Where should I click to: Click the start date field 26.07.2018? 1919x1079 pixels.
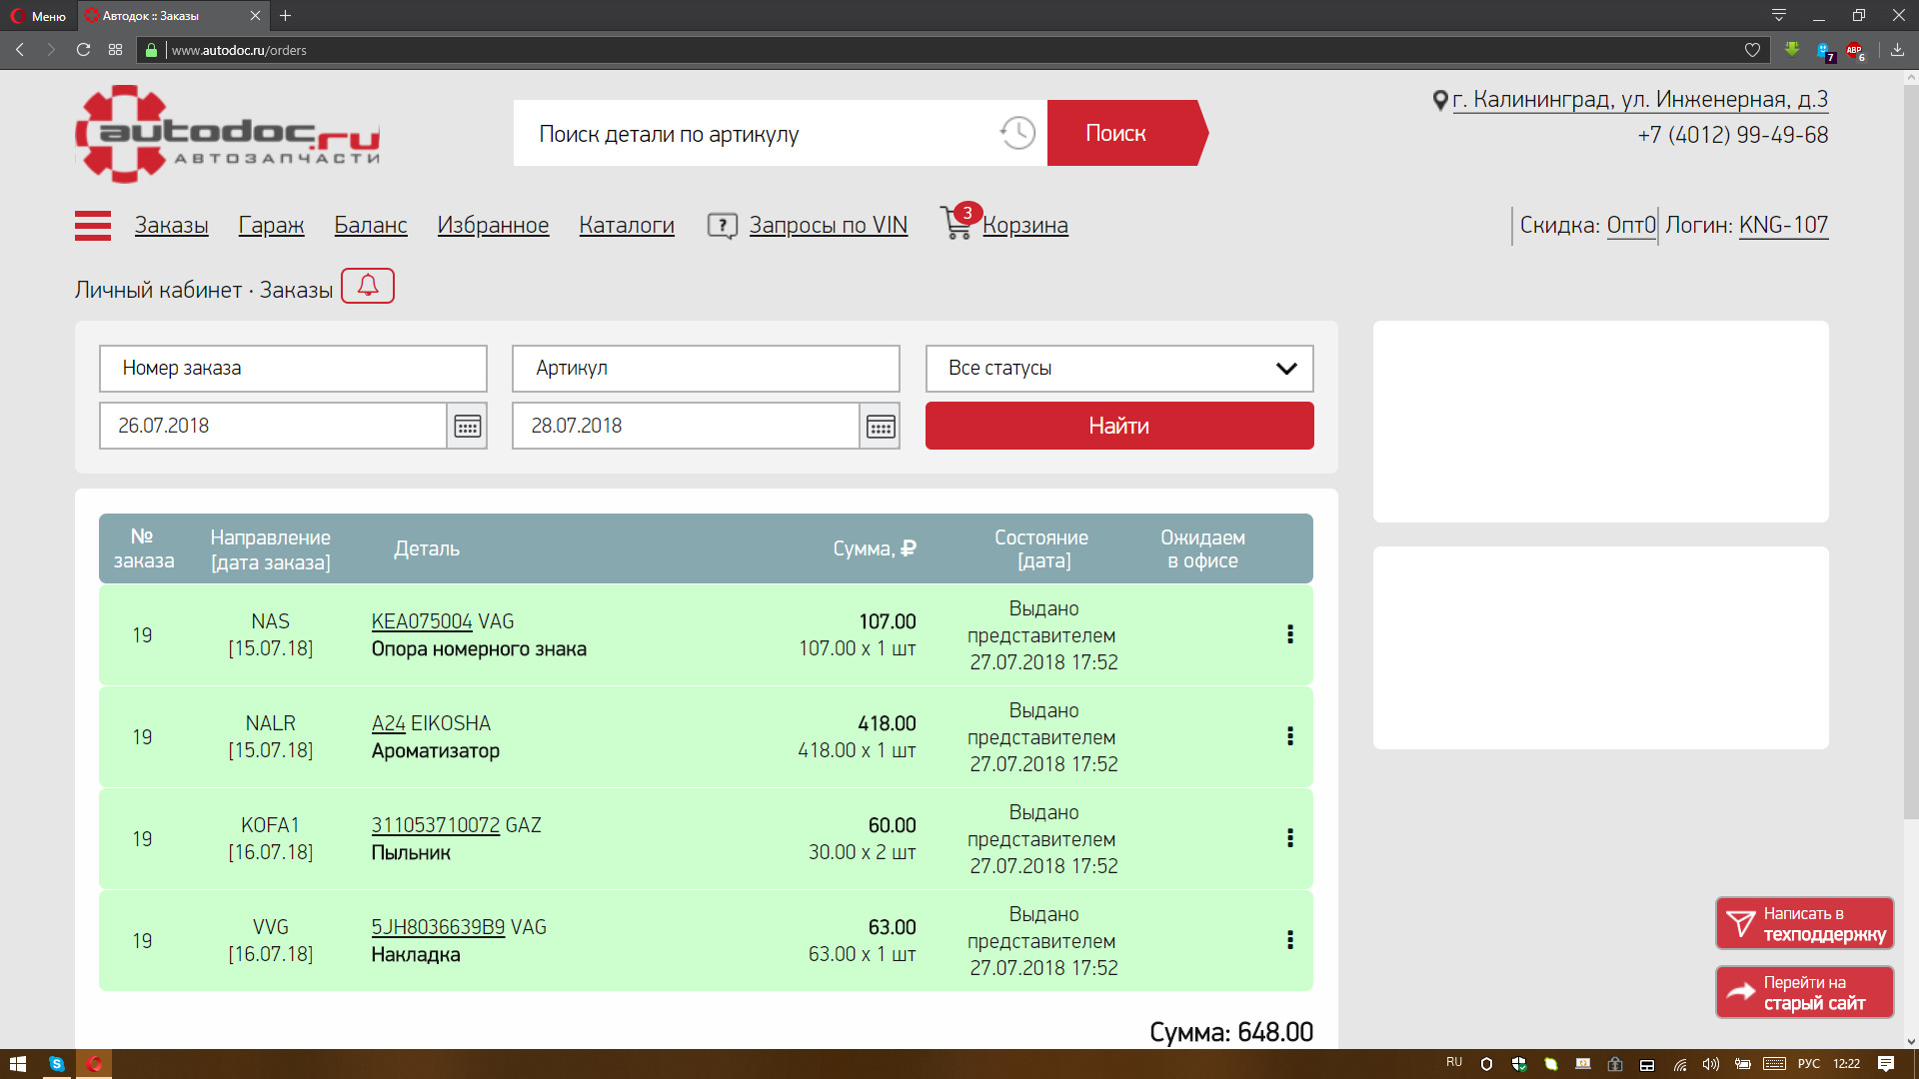click(273, 426)
